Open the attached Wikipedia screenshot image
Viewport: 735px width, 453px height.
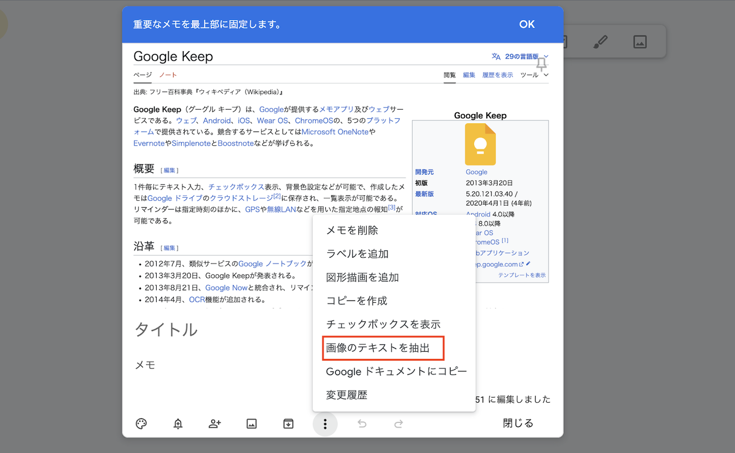click(342, 176)
